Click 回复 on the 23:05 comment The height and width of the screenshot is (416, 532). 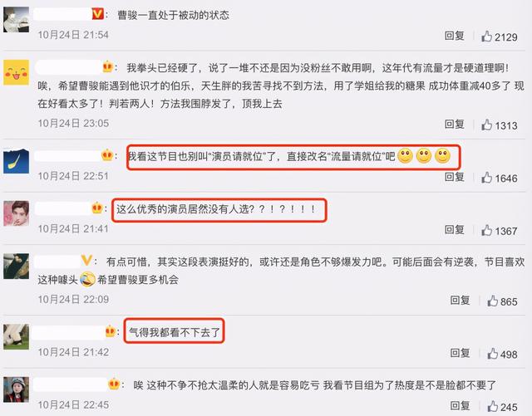tap(455, 124)
